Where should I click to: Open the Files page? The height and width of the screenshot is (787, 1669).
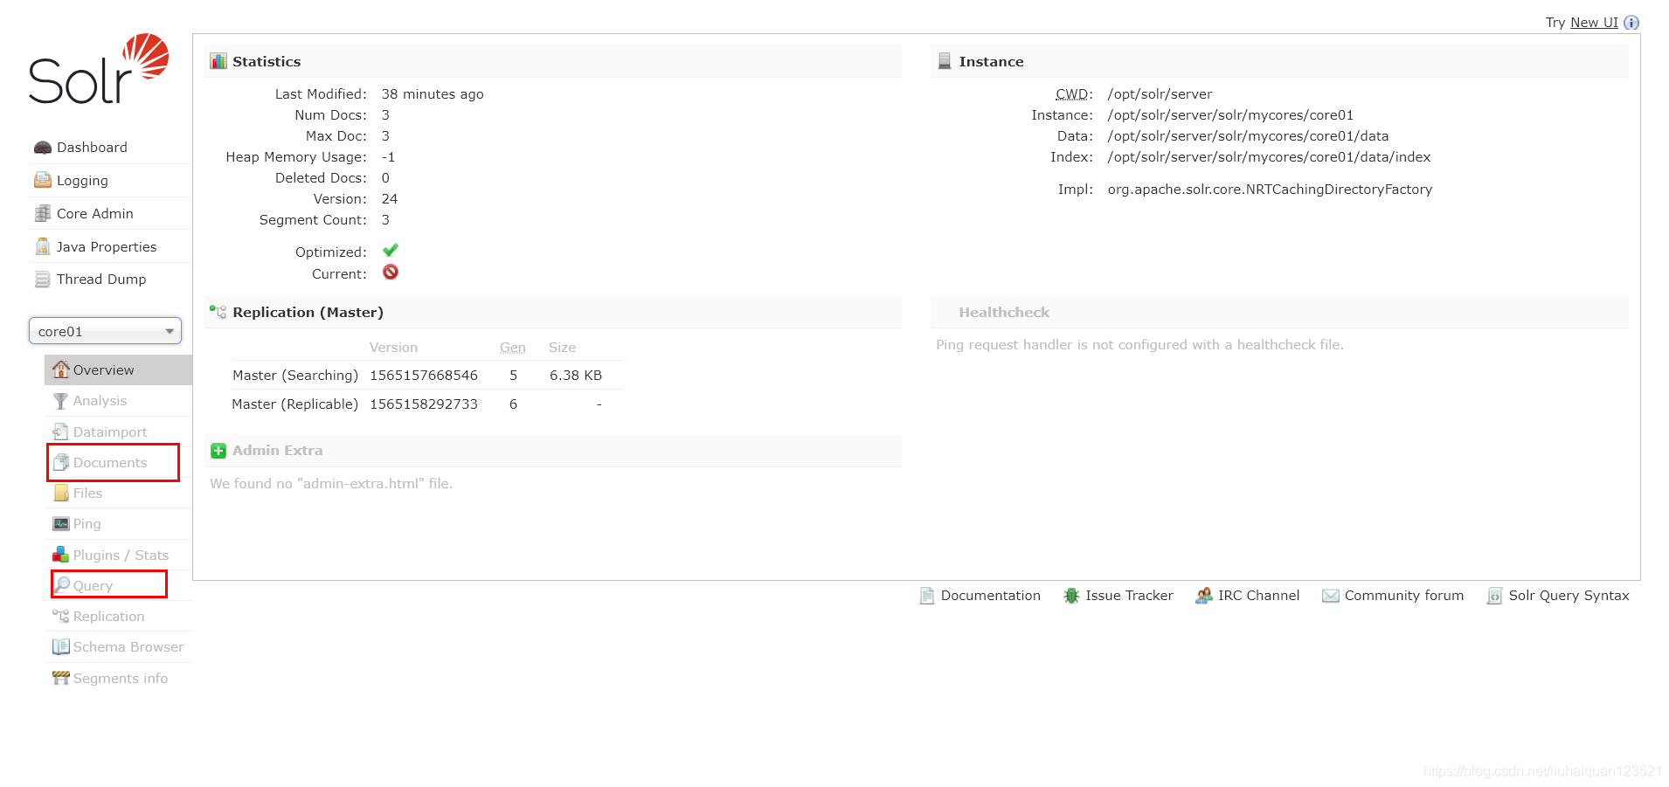pyautogui.click(x=87, y=494)
